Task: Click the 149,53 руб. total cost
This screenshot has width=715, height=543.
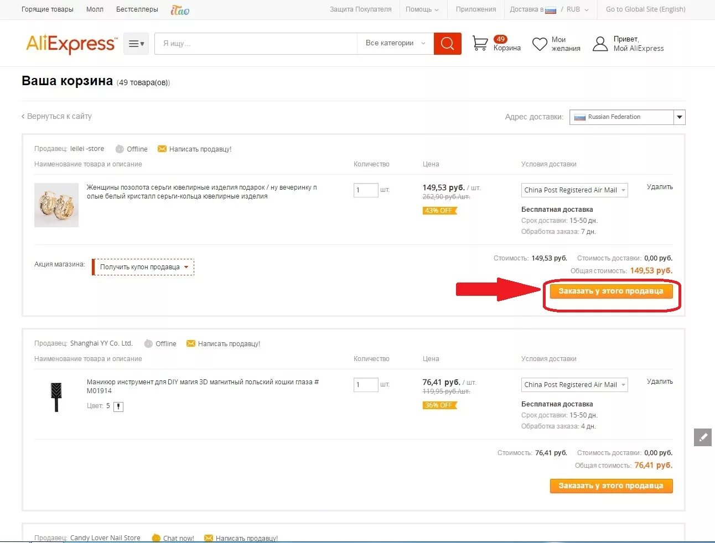Action: point(651,271)
